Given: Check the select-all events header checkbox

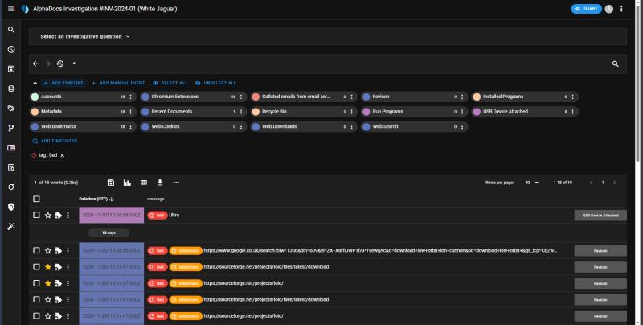Looking at the screenshot, I should (x=36, y=199).
